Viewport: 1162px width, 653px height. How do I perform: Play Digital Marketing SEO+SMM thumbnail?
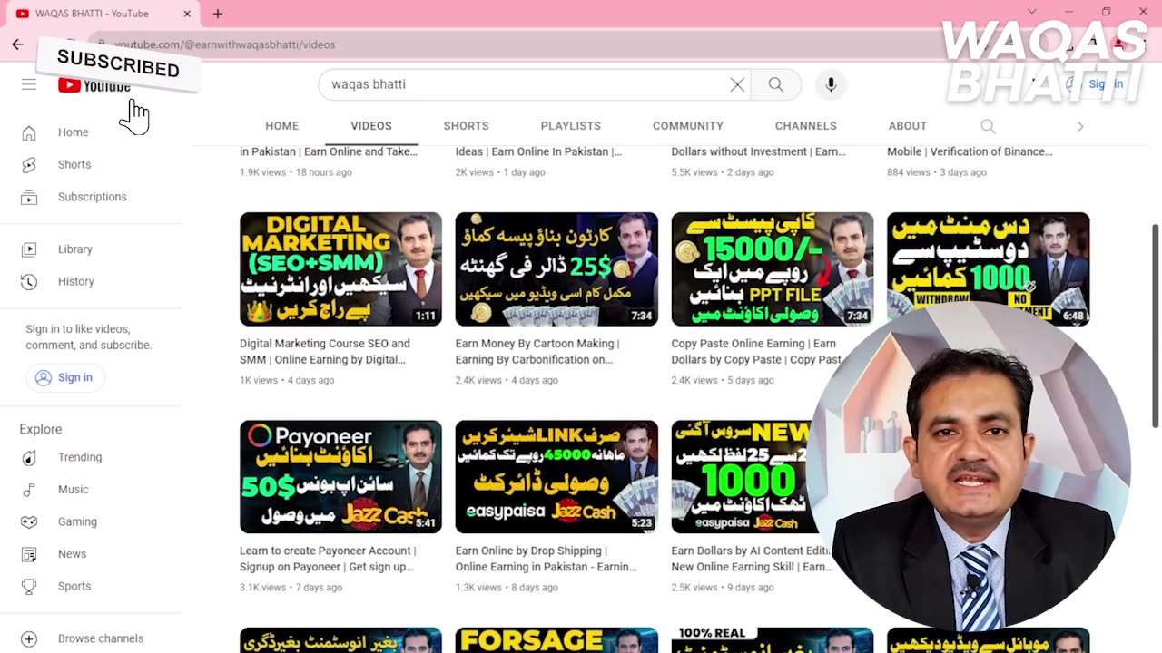[340, 268]
